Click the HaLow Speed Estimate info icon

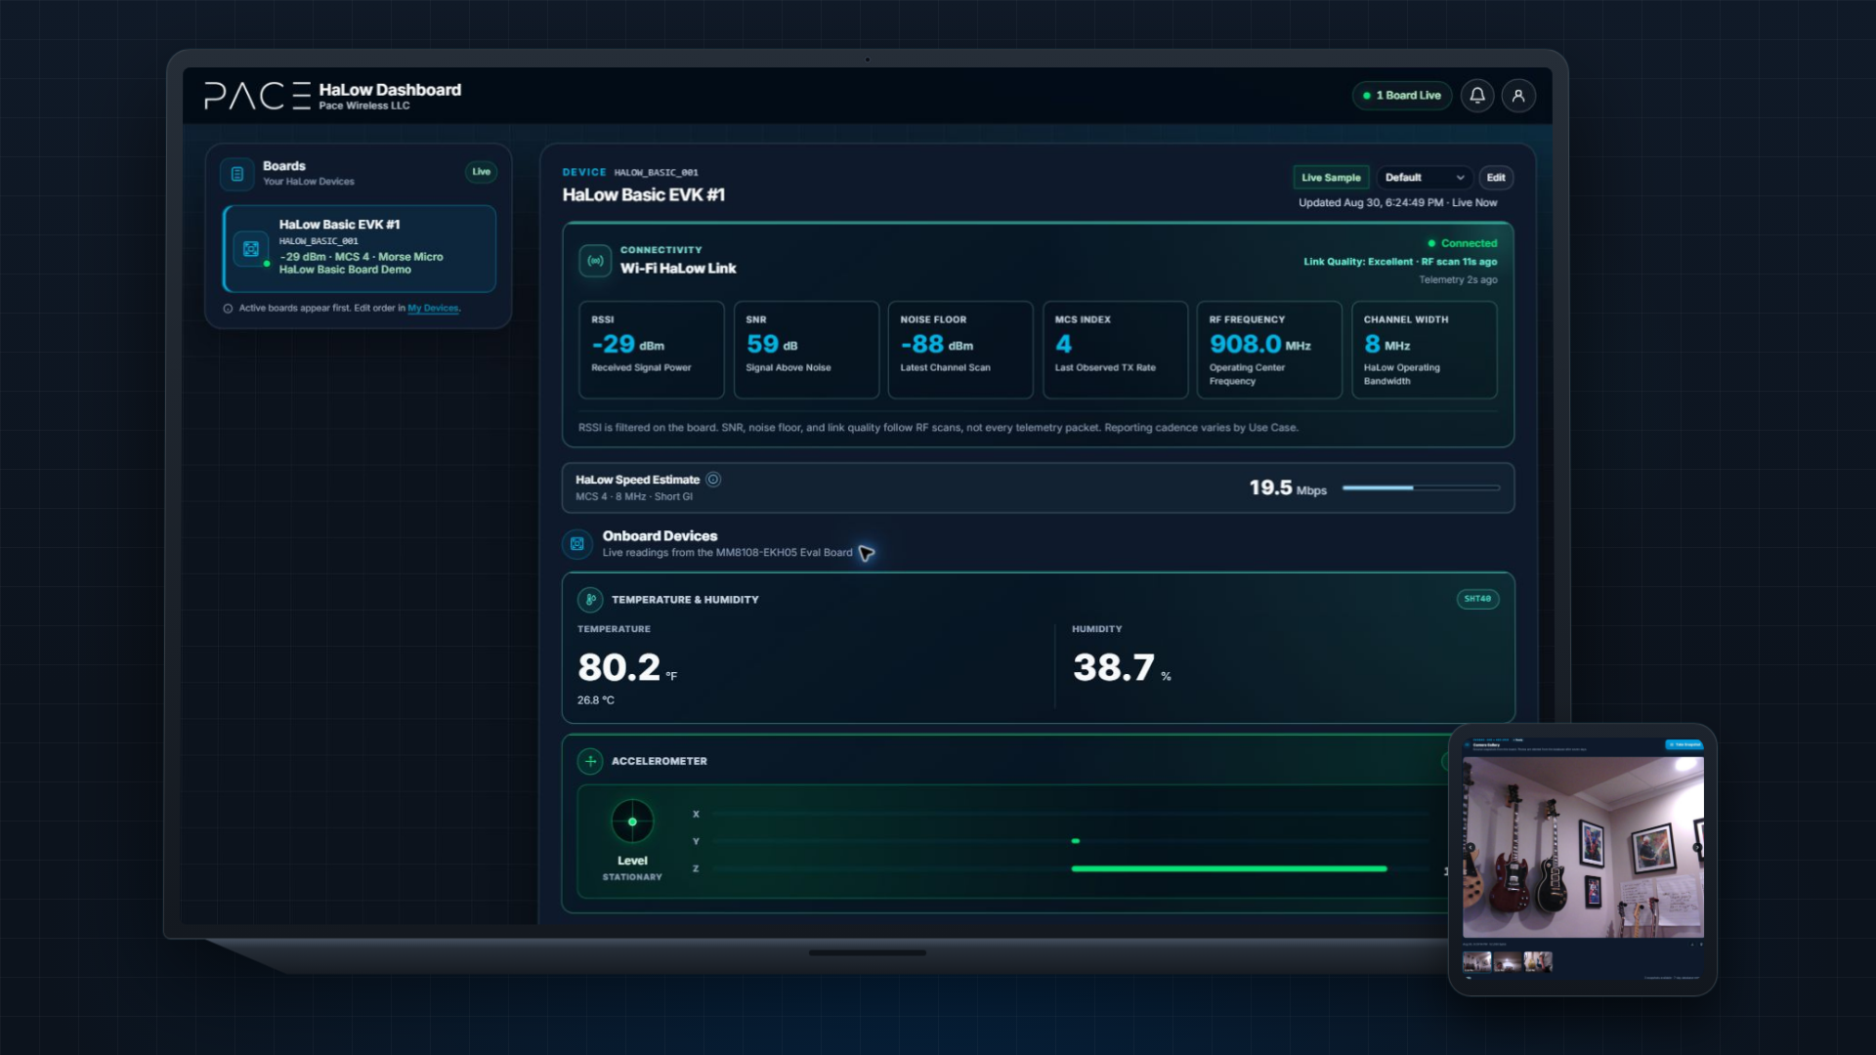[x=713, y=480]
